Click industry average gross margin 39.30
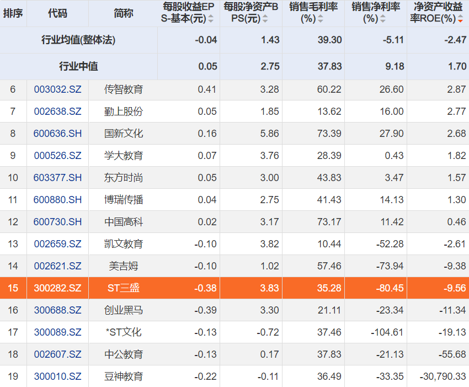The image size is (469, 387). (329, 40)
